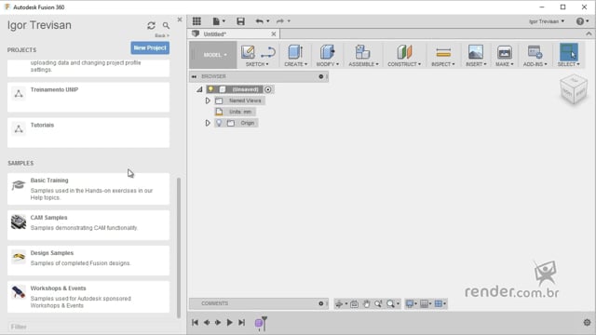Open the Create menu
Image resolution: width=596 pixels, height=335 pixels.
pyautogui.click(x=296, y=64)
